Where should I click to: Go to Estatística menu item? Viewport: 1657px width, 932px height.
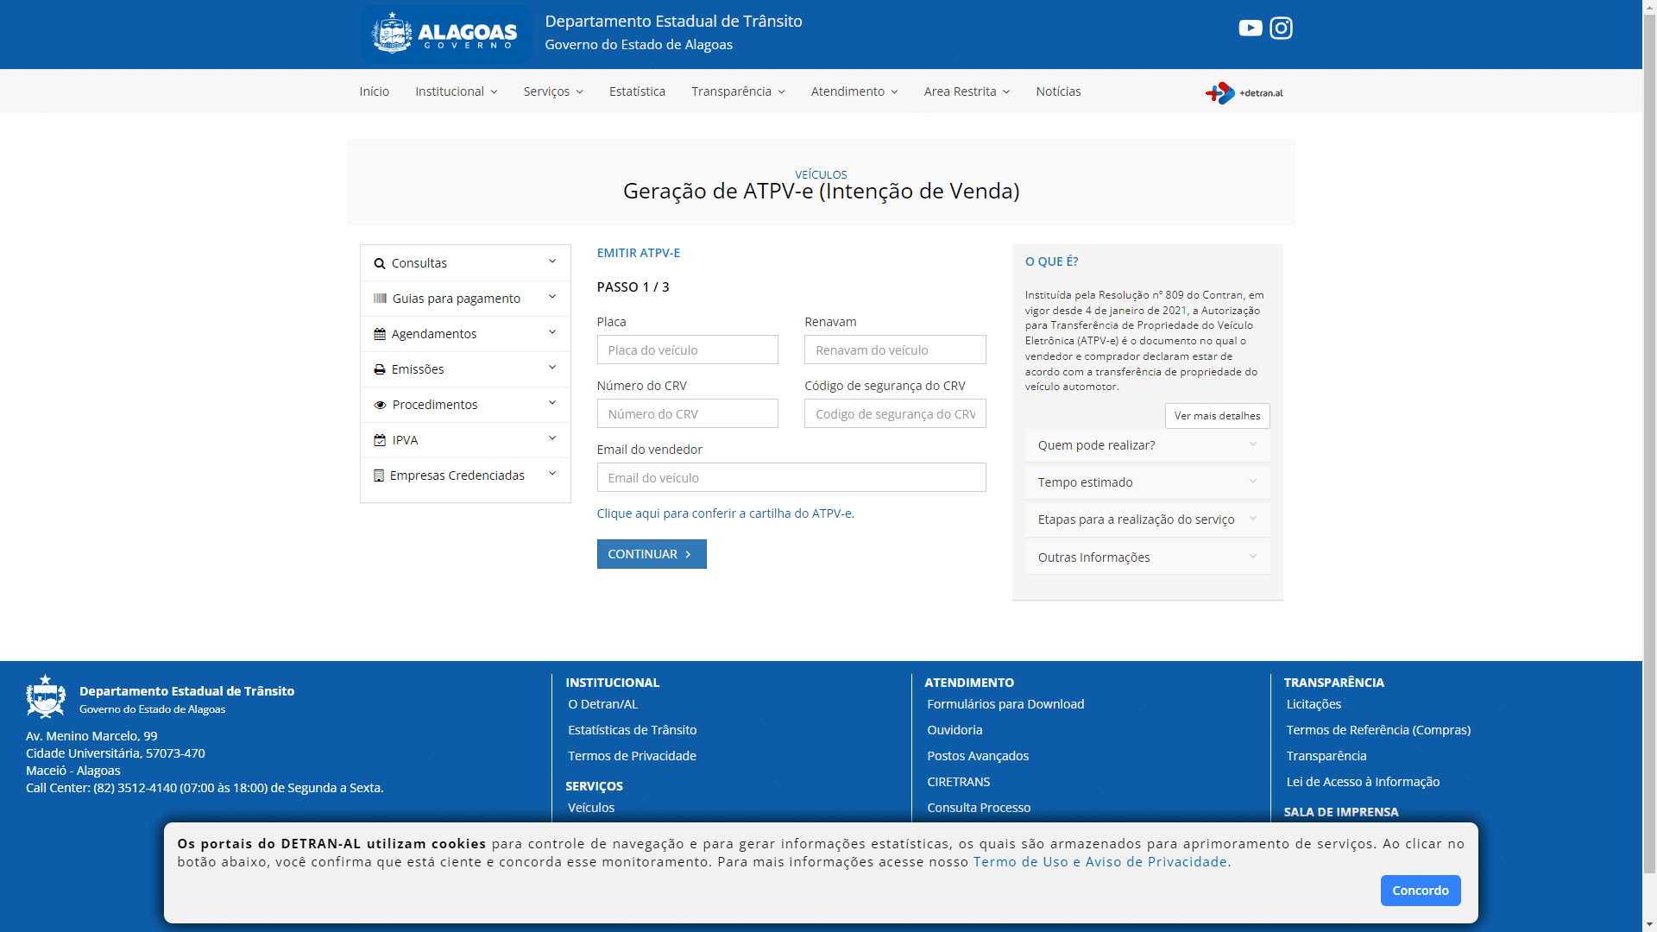point(637,91)
